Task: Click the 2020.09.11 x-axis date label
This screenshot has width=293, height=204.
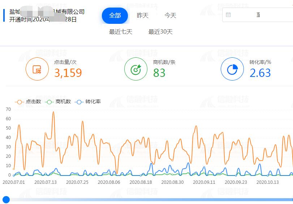Action: pyautogui.click(x=204, y=182)
